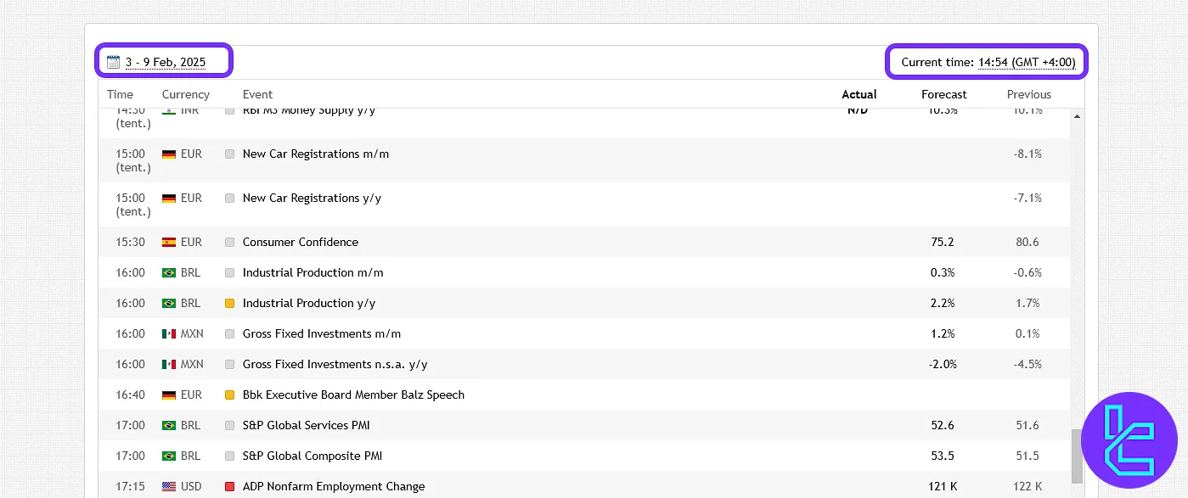Image resolution: width=1188 pixels, height=498 pixels.
Task: Click forecast 52.6 for S&P Global Services PMI
Action: coord(943,425)
